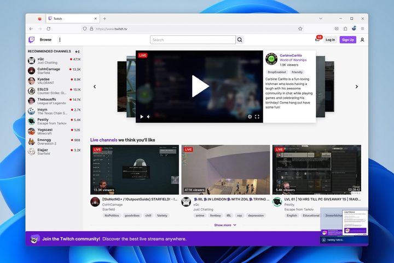394x263 pixels.
Task: Click the Sign Up button
Action: (x=348, y=40)
